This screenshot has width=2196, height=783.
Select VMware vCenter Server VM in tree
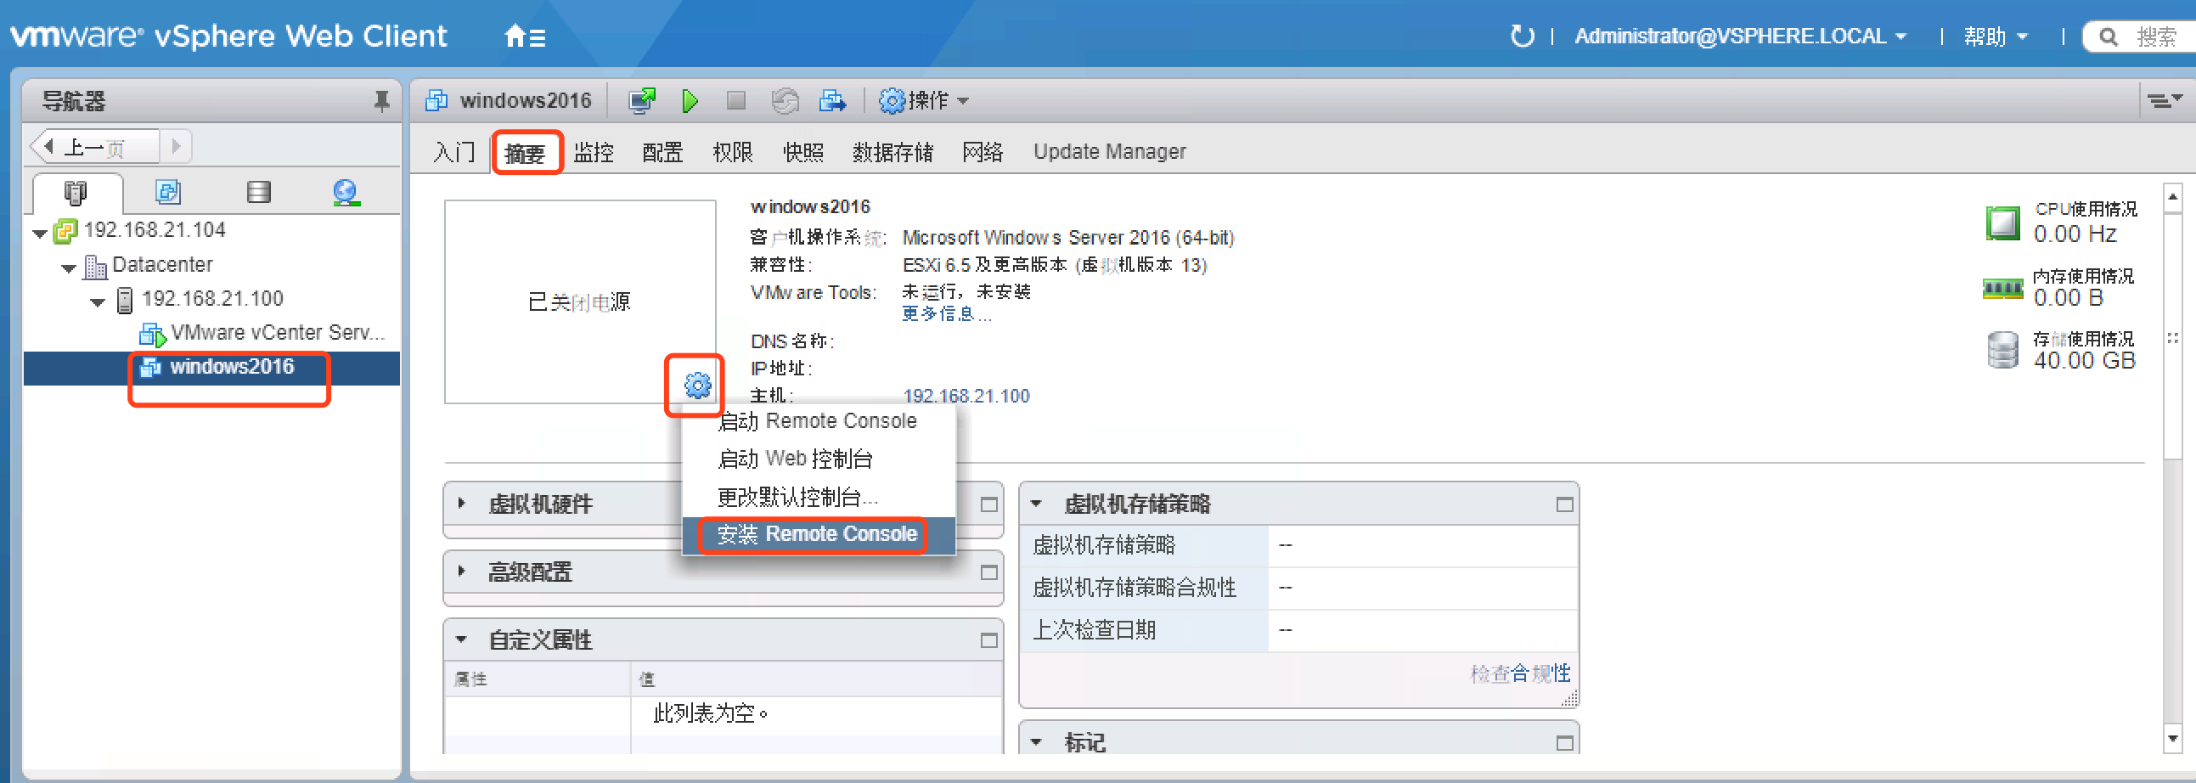(x=277, y=333)
